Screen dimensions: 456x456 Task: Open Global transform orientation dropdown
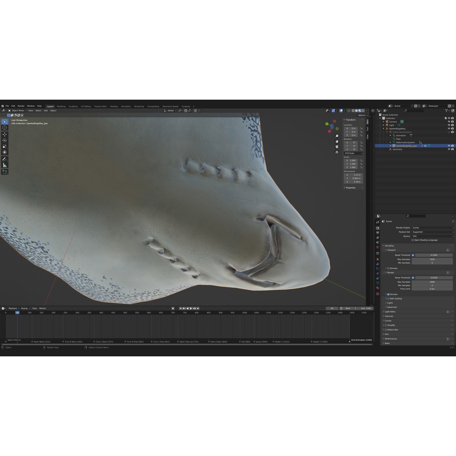click(x=170, y=111)
